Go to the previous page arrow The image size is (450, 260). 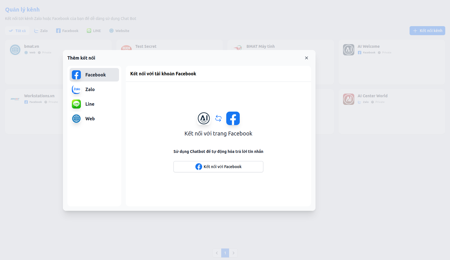click(217, 253)
